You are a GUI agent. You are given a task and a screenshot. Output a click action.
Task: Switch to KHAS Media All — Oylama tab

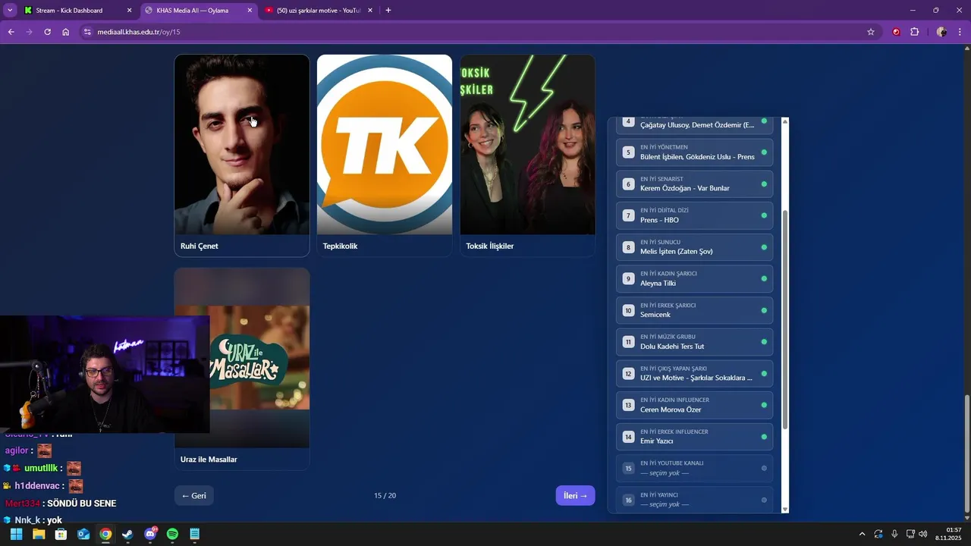click(200, 11)
